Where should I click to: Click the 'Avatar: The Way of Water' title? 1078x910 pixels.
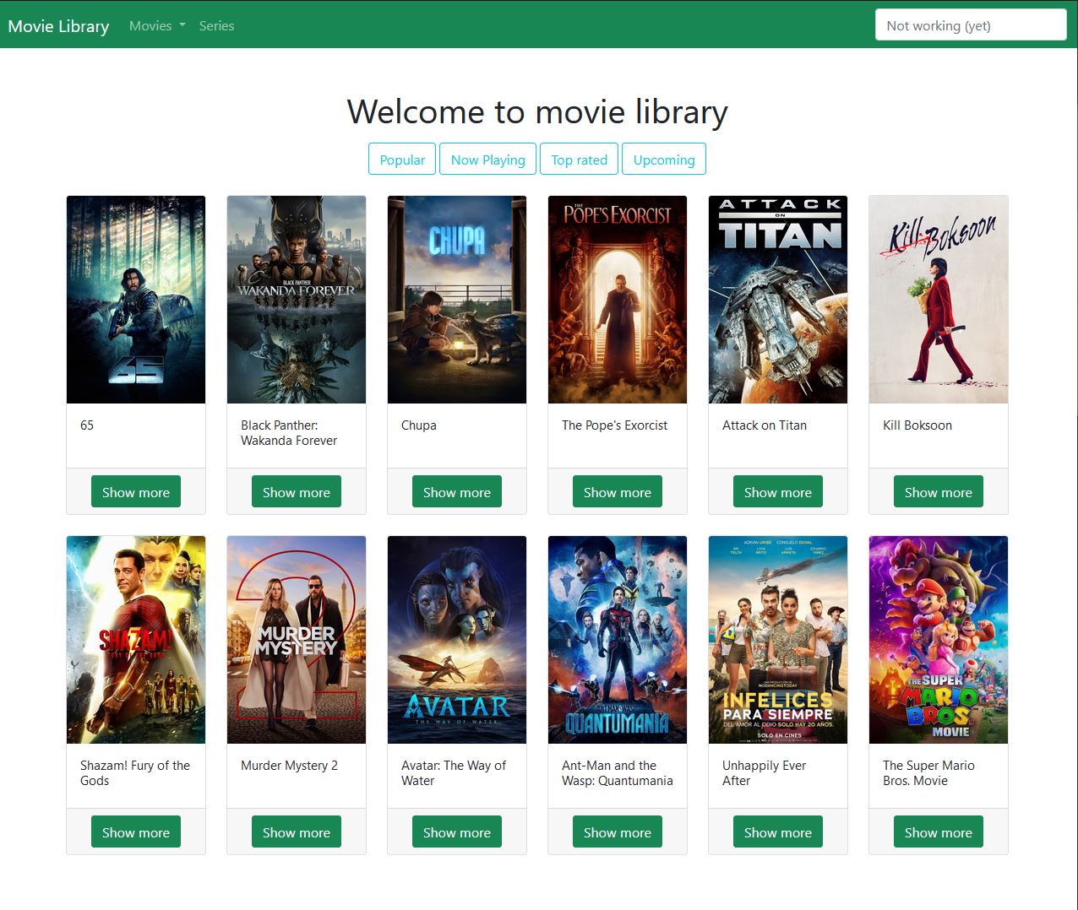tap(454, 773)
